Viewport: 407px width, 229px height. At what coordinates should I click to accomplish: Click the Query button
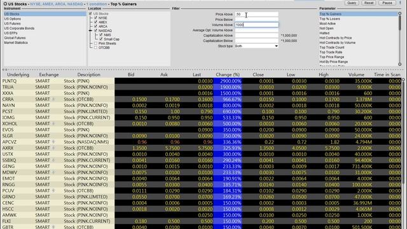pyautogui.click(x=352, y=3)
